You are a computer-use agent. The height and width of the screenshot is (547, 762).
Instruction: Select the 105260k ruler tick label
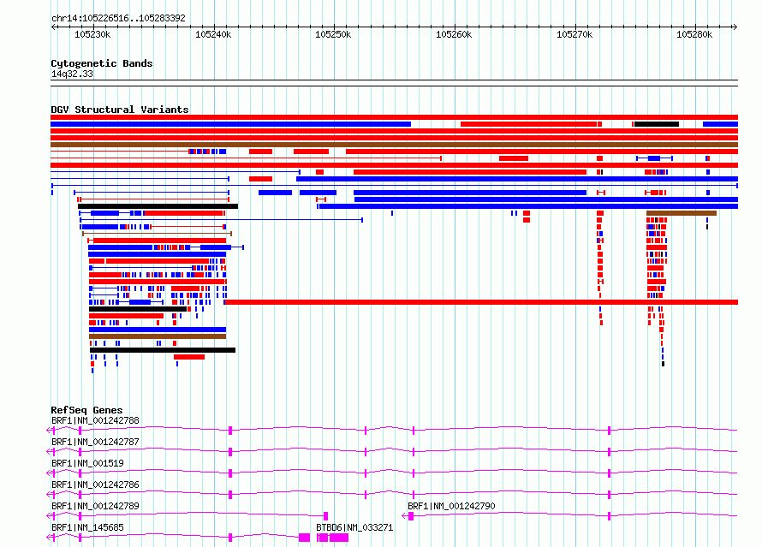[x=454, y=34]
